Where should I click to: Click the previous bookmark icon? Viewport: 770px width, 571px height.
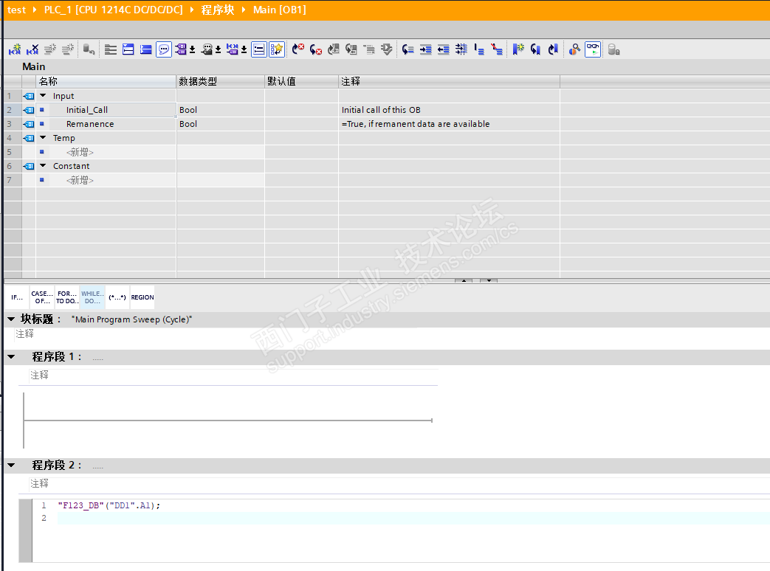coord(536,49)
